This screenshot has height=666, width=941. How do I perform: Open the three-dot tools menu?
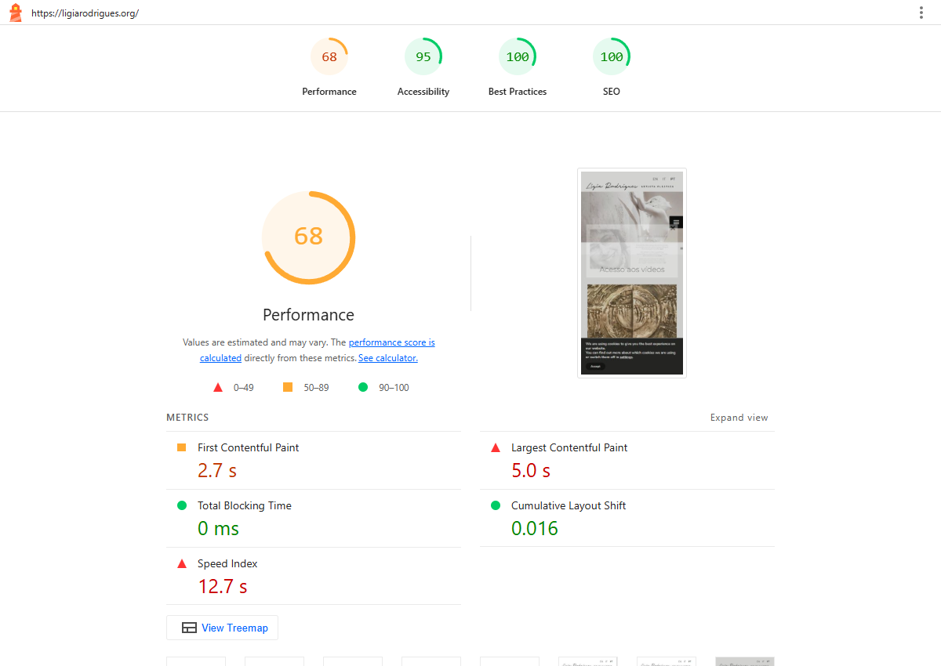tap(921, 13)
